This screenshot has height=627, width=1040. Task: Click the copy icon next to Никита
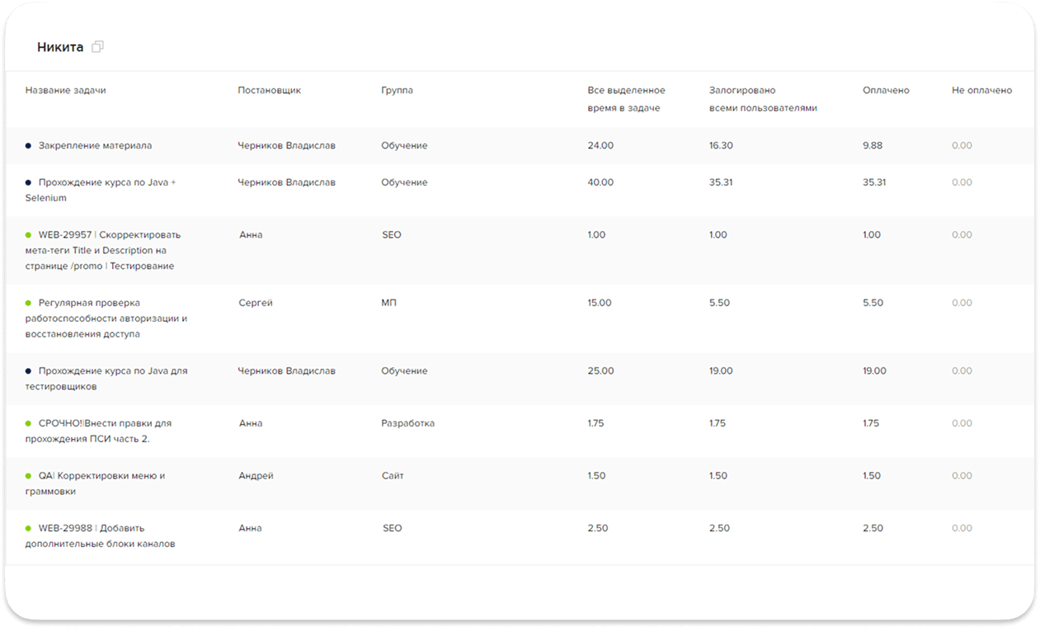tap(97, 47)
